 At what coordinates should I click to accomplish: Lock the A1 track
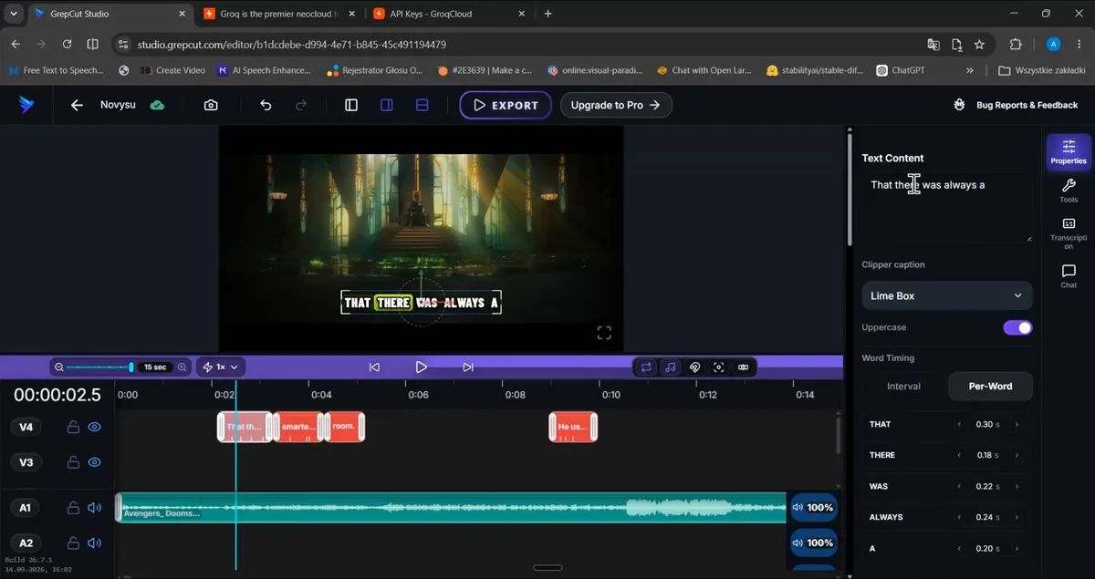pos(71,508)
